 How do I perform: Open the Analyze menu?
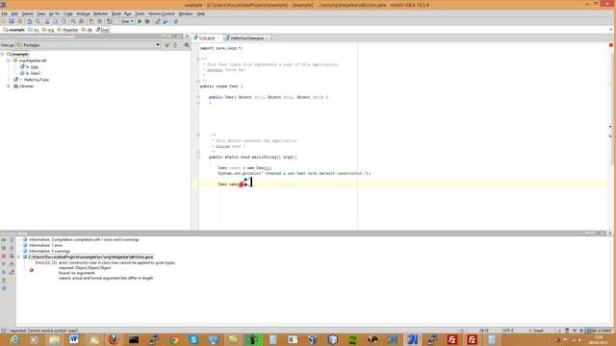click(x=83, y=13)
